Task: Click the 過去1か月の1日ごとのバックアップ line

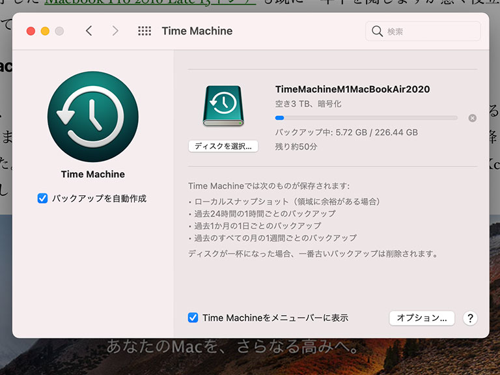Action: click(255, 226)
